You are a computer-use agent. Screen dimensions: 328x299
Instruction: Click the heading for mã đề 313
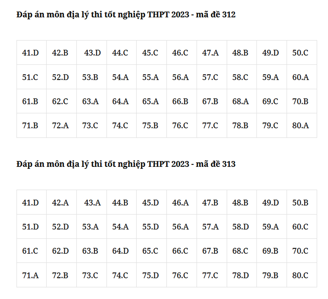click(x=126, y=164)
